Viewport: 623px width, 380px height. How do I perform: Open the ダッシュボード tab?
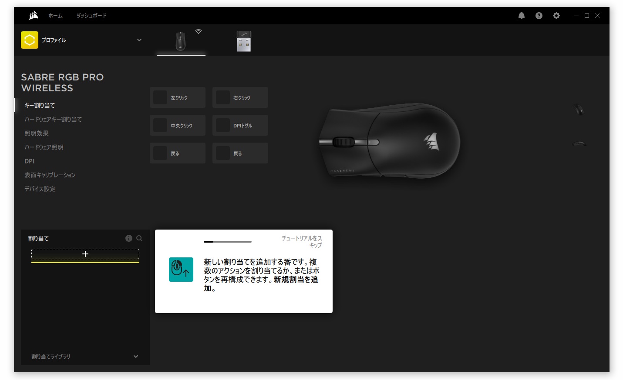pos(91,16)
